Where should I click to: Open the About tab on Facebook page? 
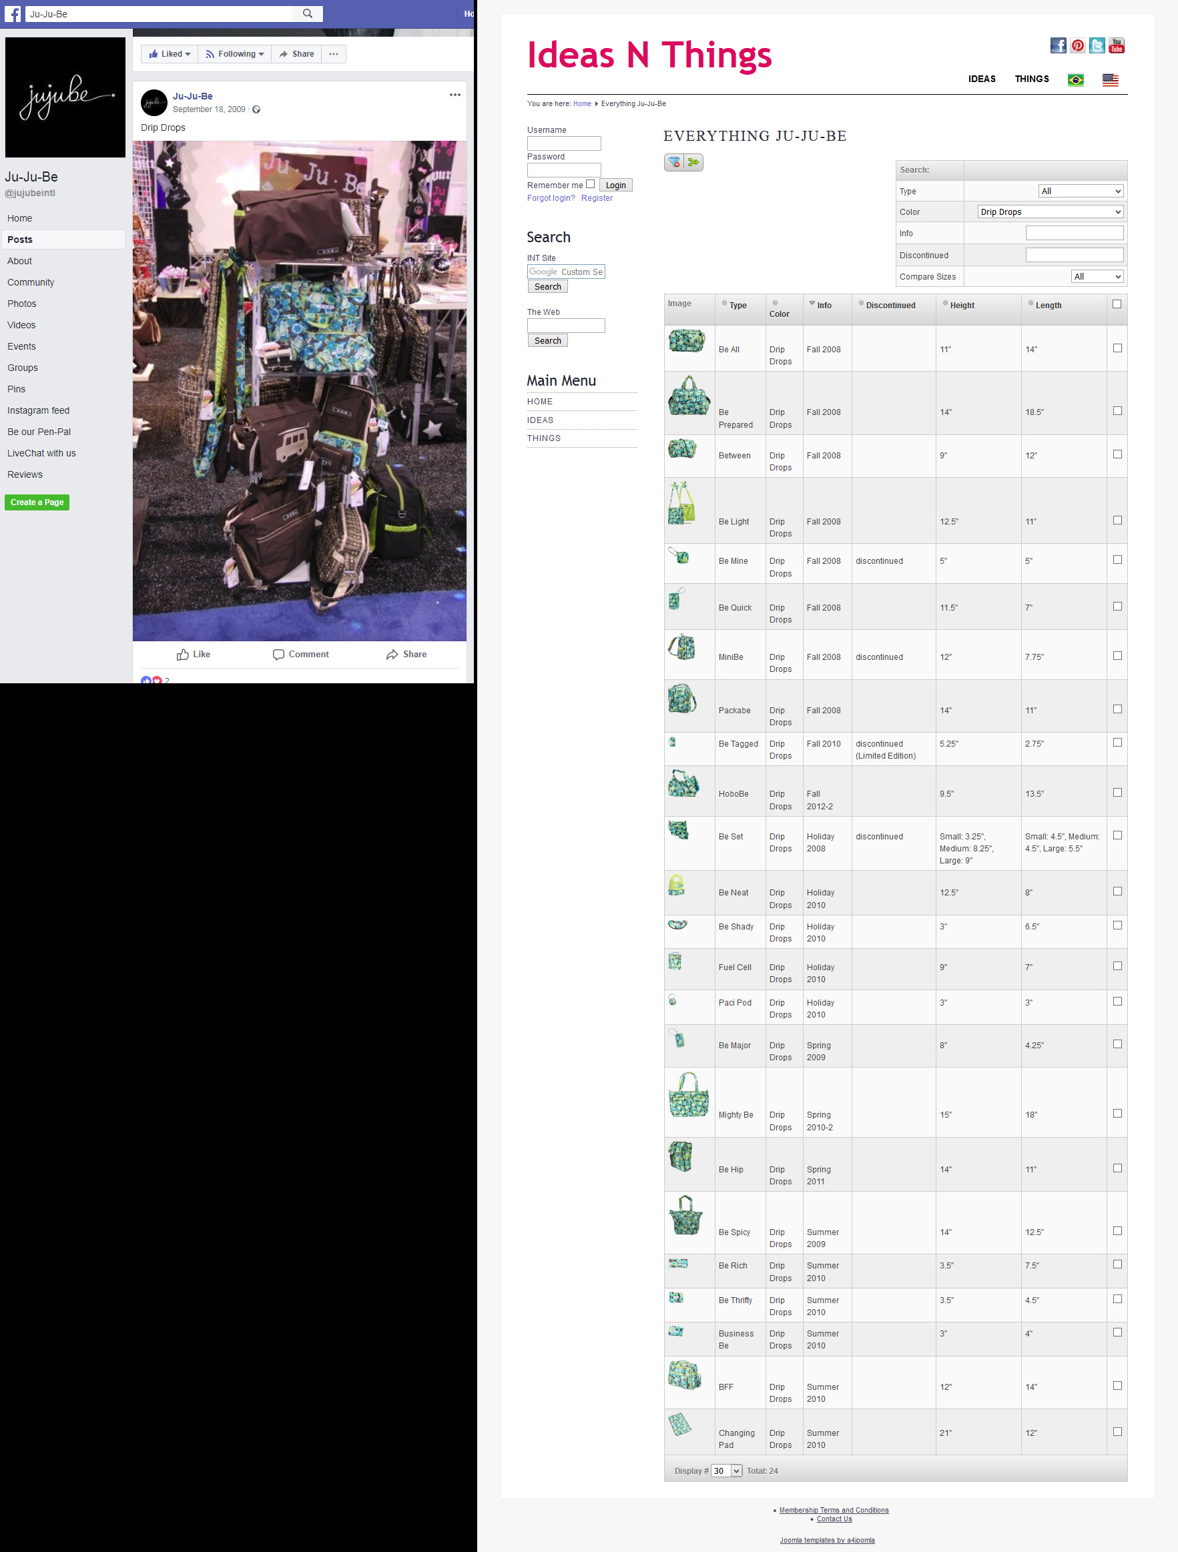19,261
